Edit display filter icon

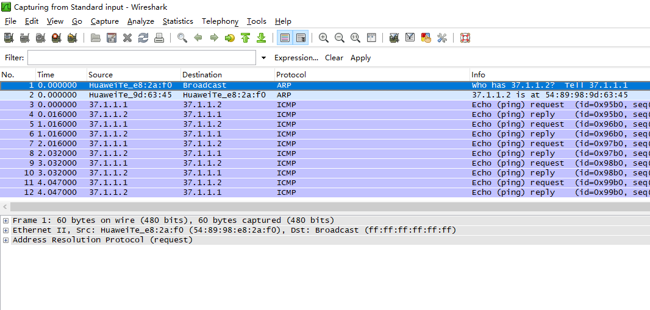coord(410,38)
